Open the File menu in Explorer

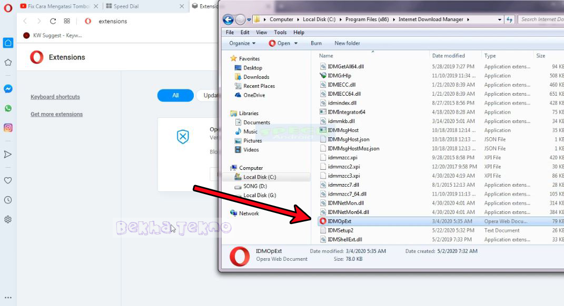tap(230, 32)
